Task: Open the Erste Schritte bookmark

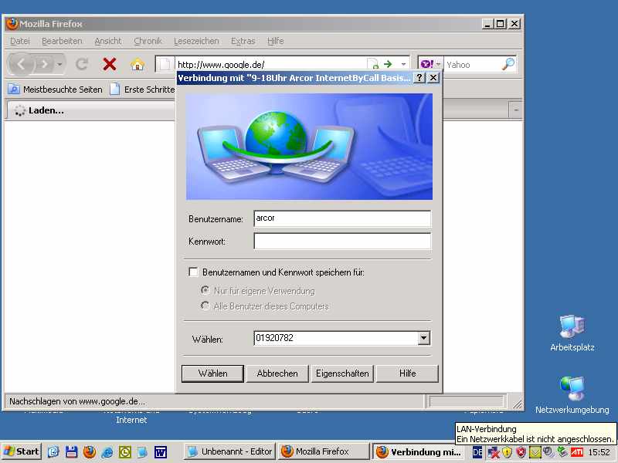Action: point(142,90)
